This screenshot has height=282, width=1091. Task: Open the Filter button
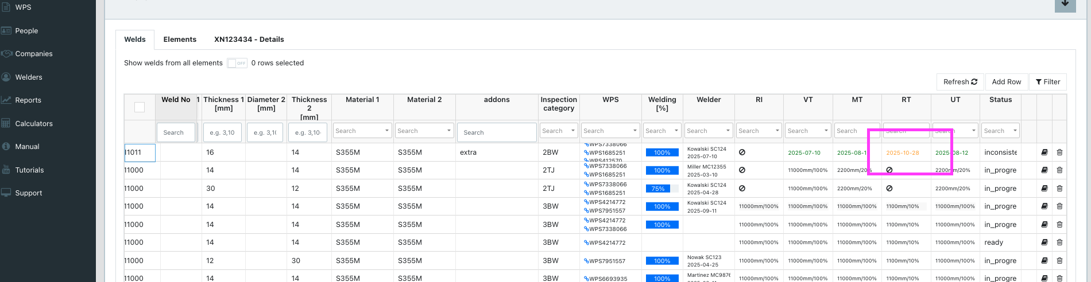(x=1048, y=82)
